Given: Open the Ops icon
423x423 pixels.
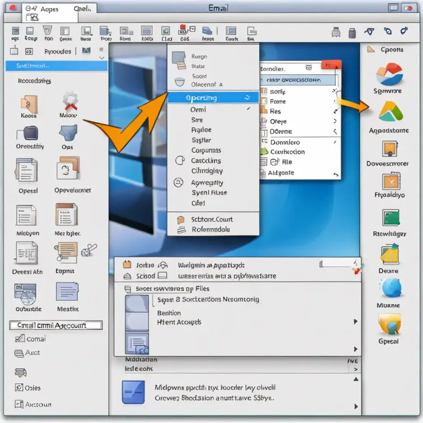Looking at the screenshot, I should point(68,133).
